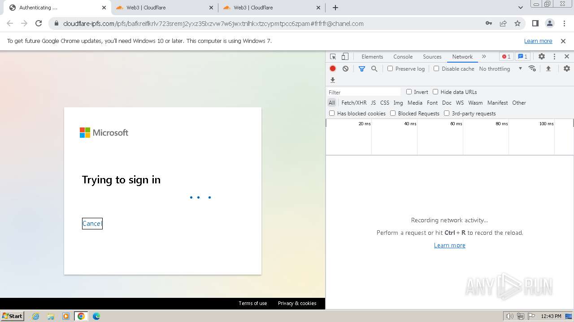574x322 pixels.
Task: Open the Windows Start button
Action: [x=12, y=316]
